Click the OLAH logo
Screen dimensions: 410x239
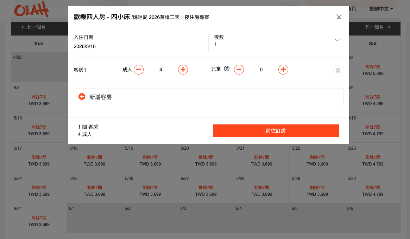[x=31, y=10]
